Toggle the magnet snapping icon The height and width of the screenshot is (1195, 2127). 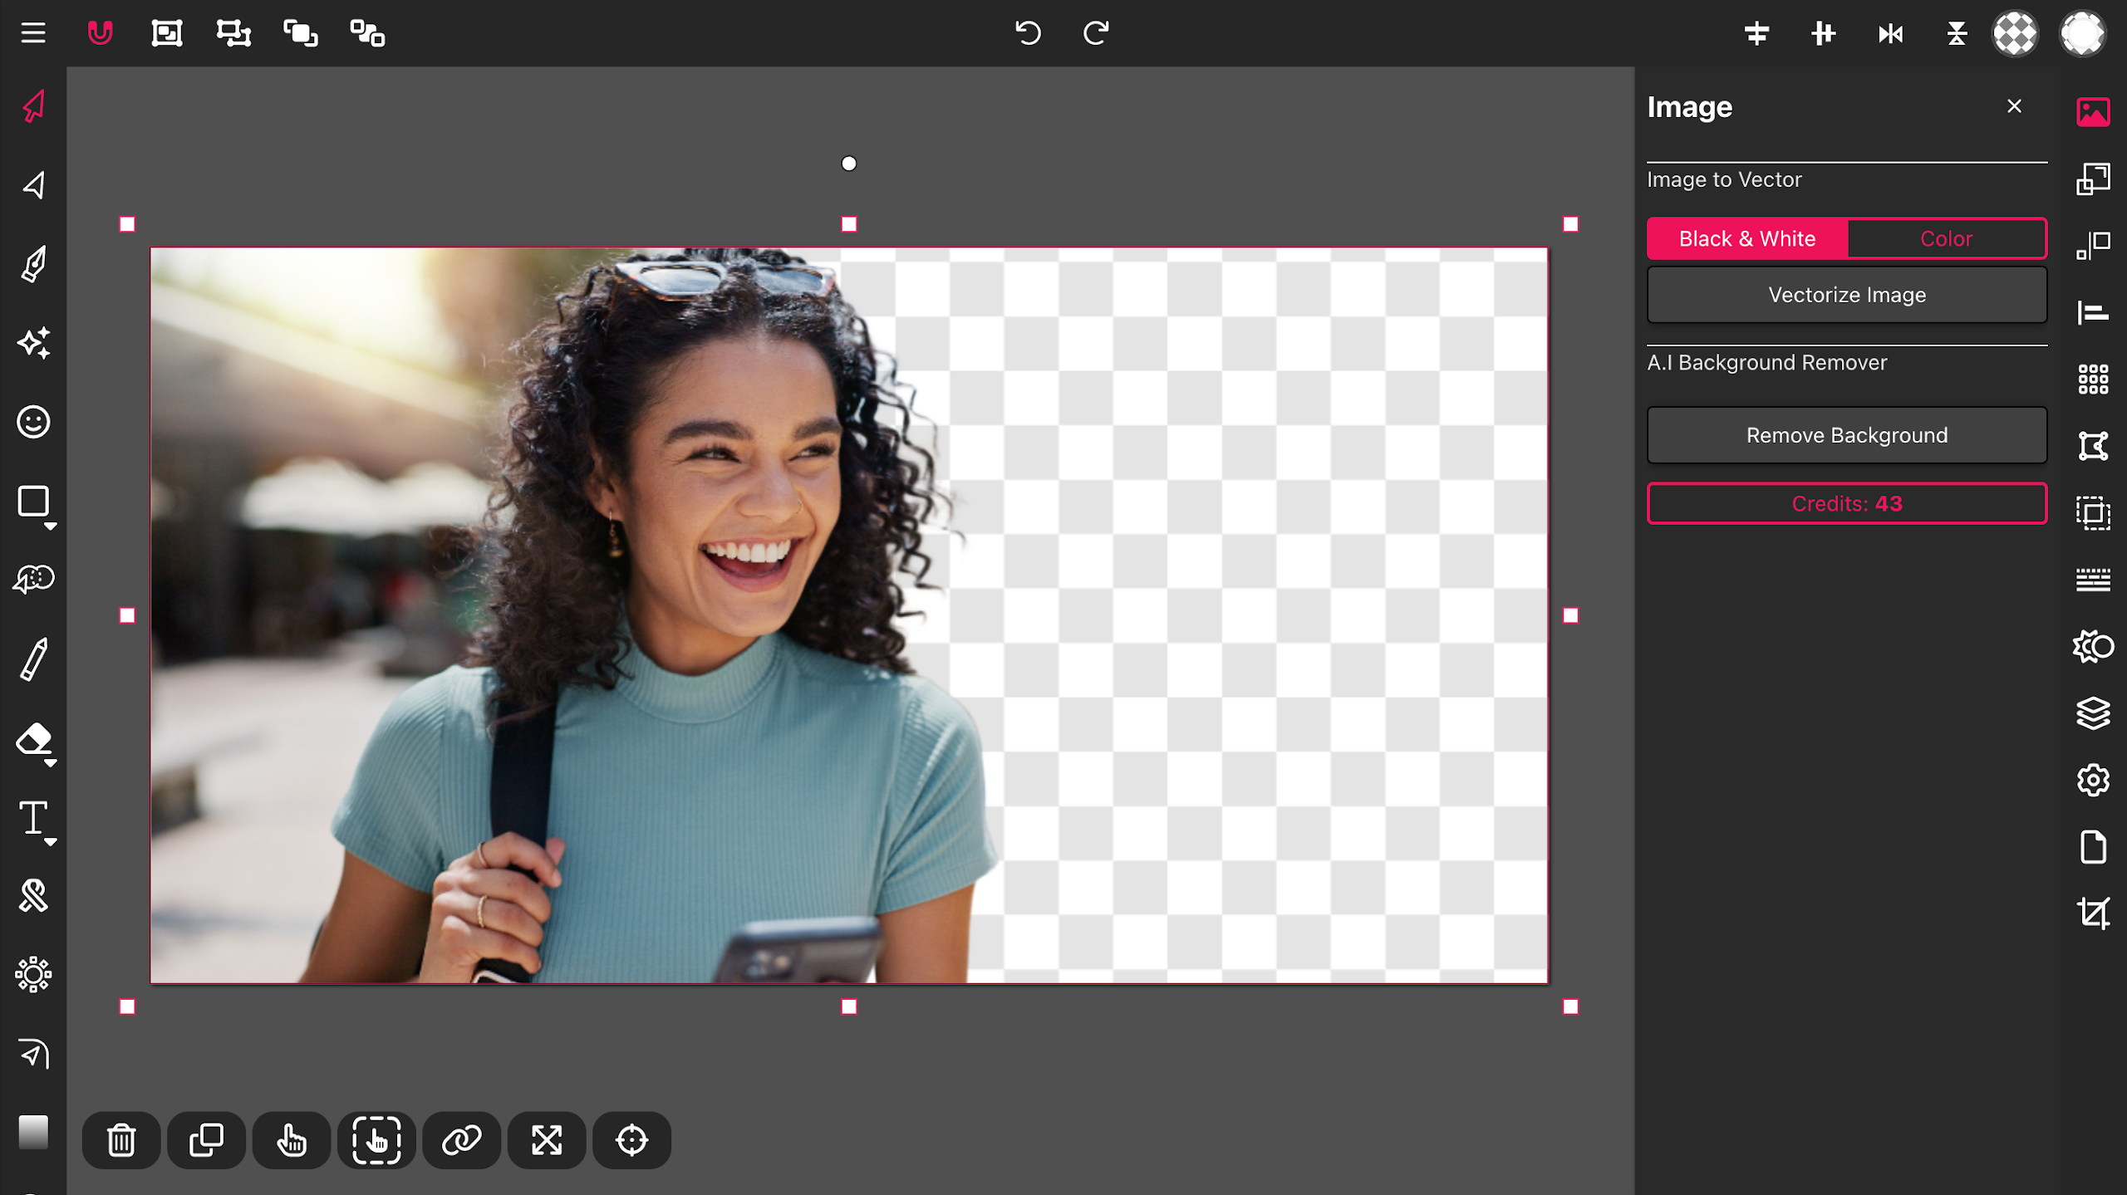tap(100, 33)
